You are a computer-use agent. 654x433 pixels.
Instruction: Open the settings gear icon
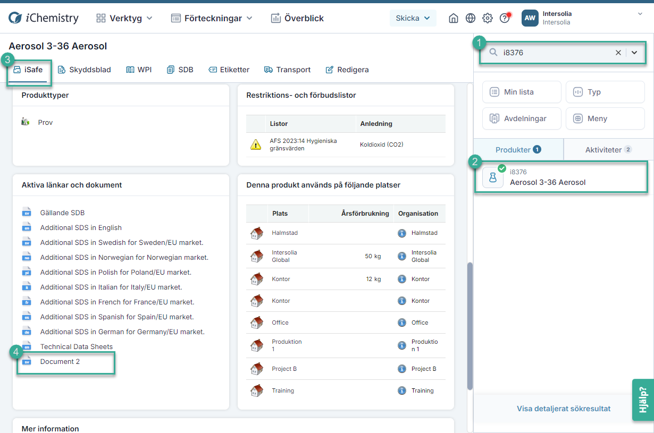pyautogui.click(x=488, y=18)
